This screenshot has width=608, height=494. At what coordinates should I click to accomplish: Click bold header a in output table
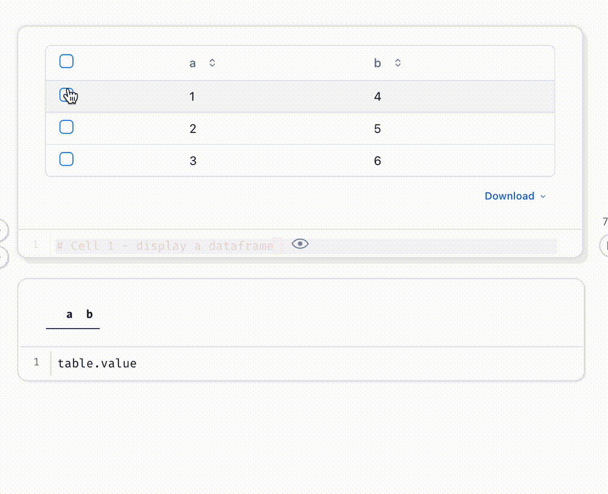point(69,314)
